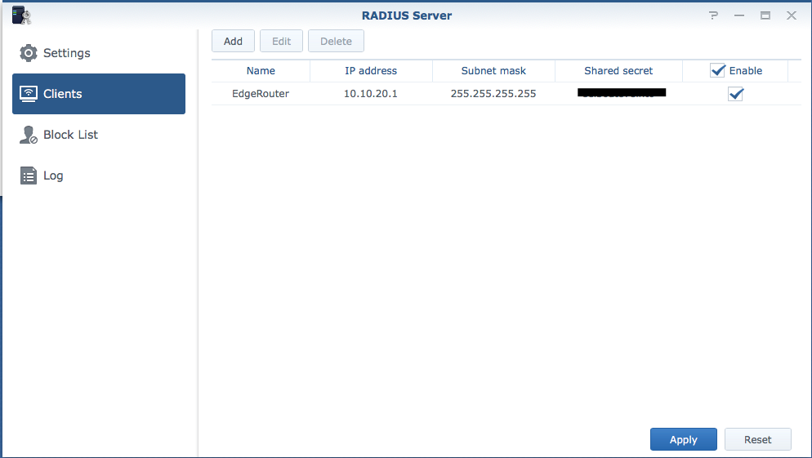The width and height of the screenshot is (812, 458).
Task: Click the Clients monitor icon
Action: point(29,94)
